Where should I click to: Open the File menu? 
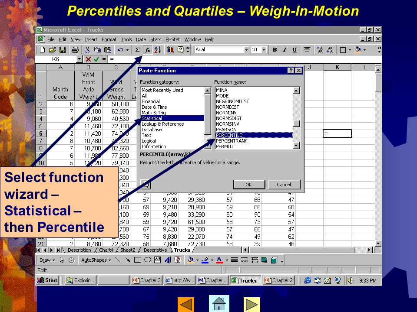click(x=51, y=39)
